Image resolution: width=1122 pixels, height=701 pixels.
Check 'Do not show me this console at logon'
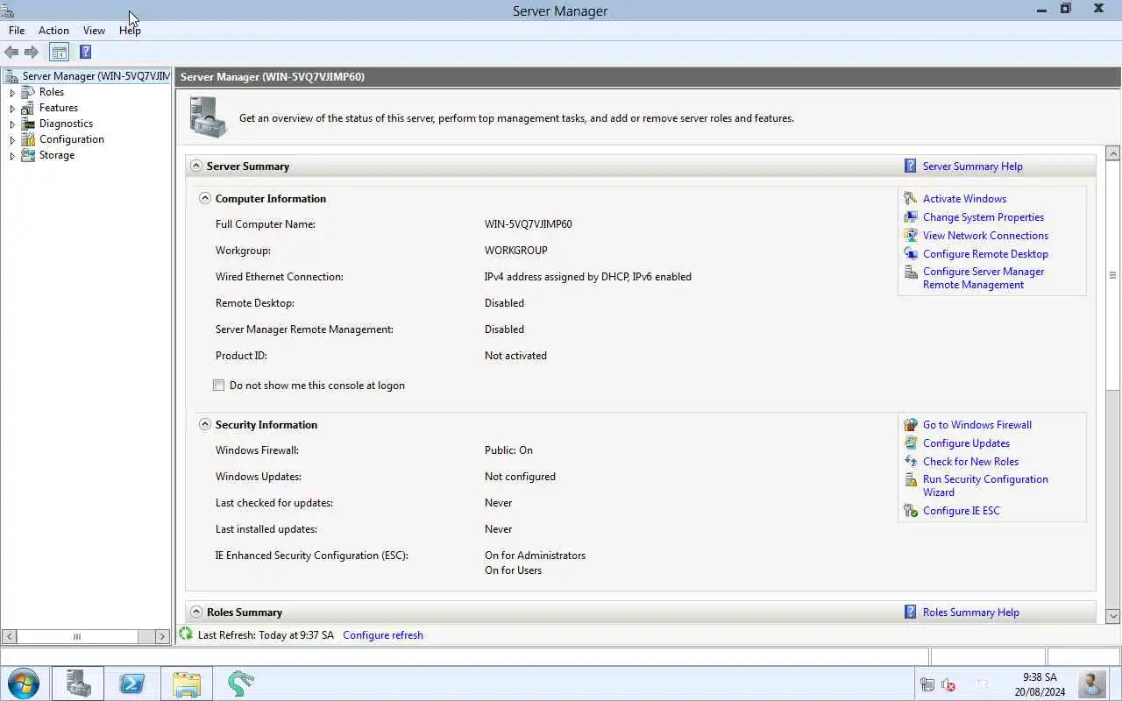click(x=219, y=386)
